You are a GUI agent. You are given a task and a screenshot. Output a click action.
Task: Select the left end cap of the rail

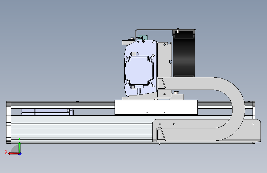pos(9,123)
